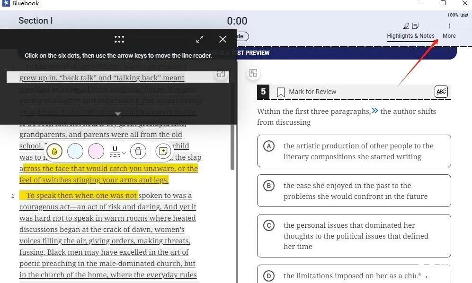Select the yellow highlight color
This screenshot has height=283, width=472.
[54, 151]
